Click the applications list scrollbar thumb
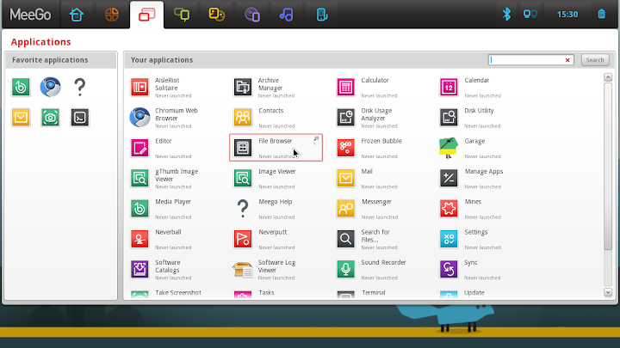This screenshot has height=348, width=620. 608,166
